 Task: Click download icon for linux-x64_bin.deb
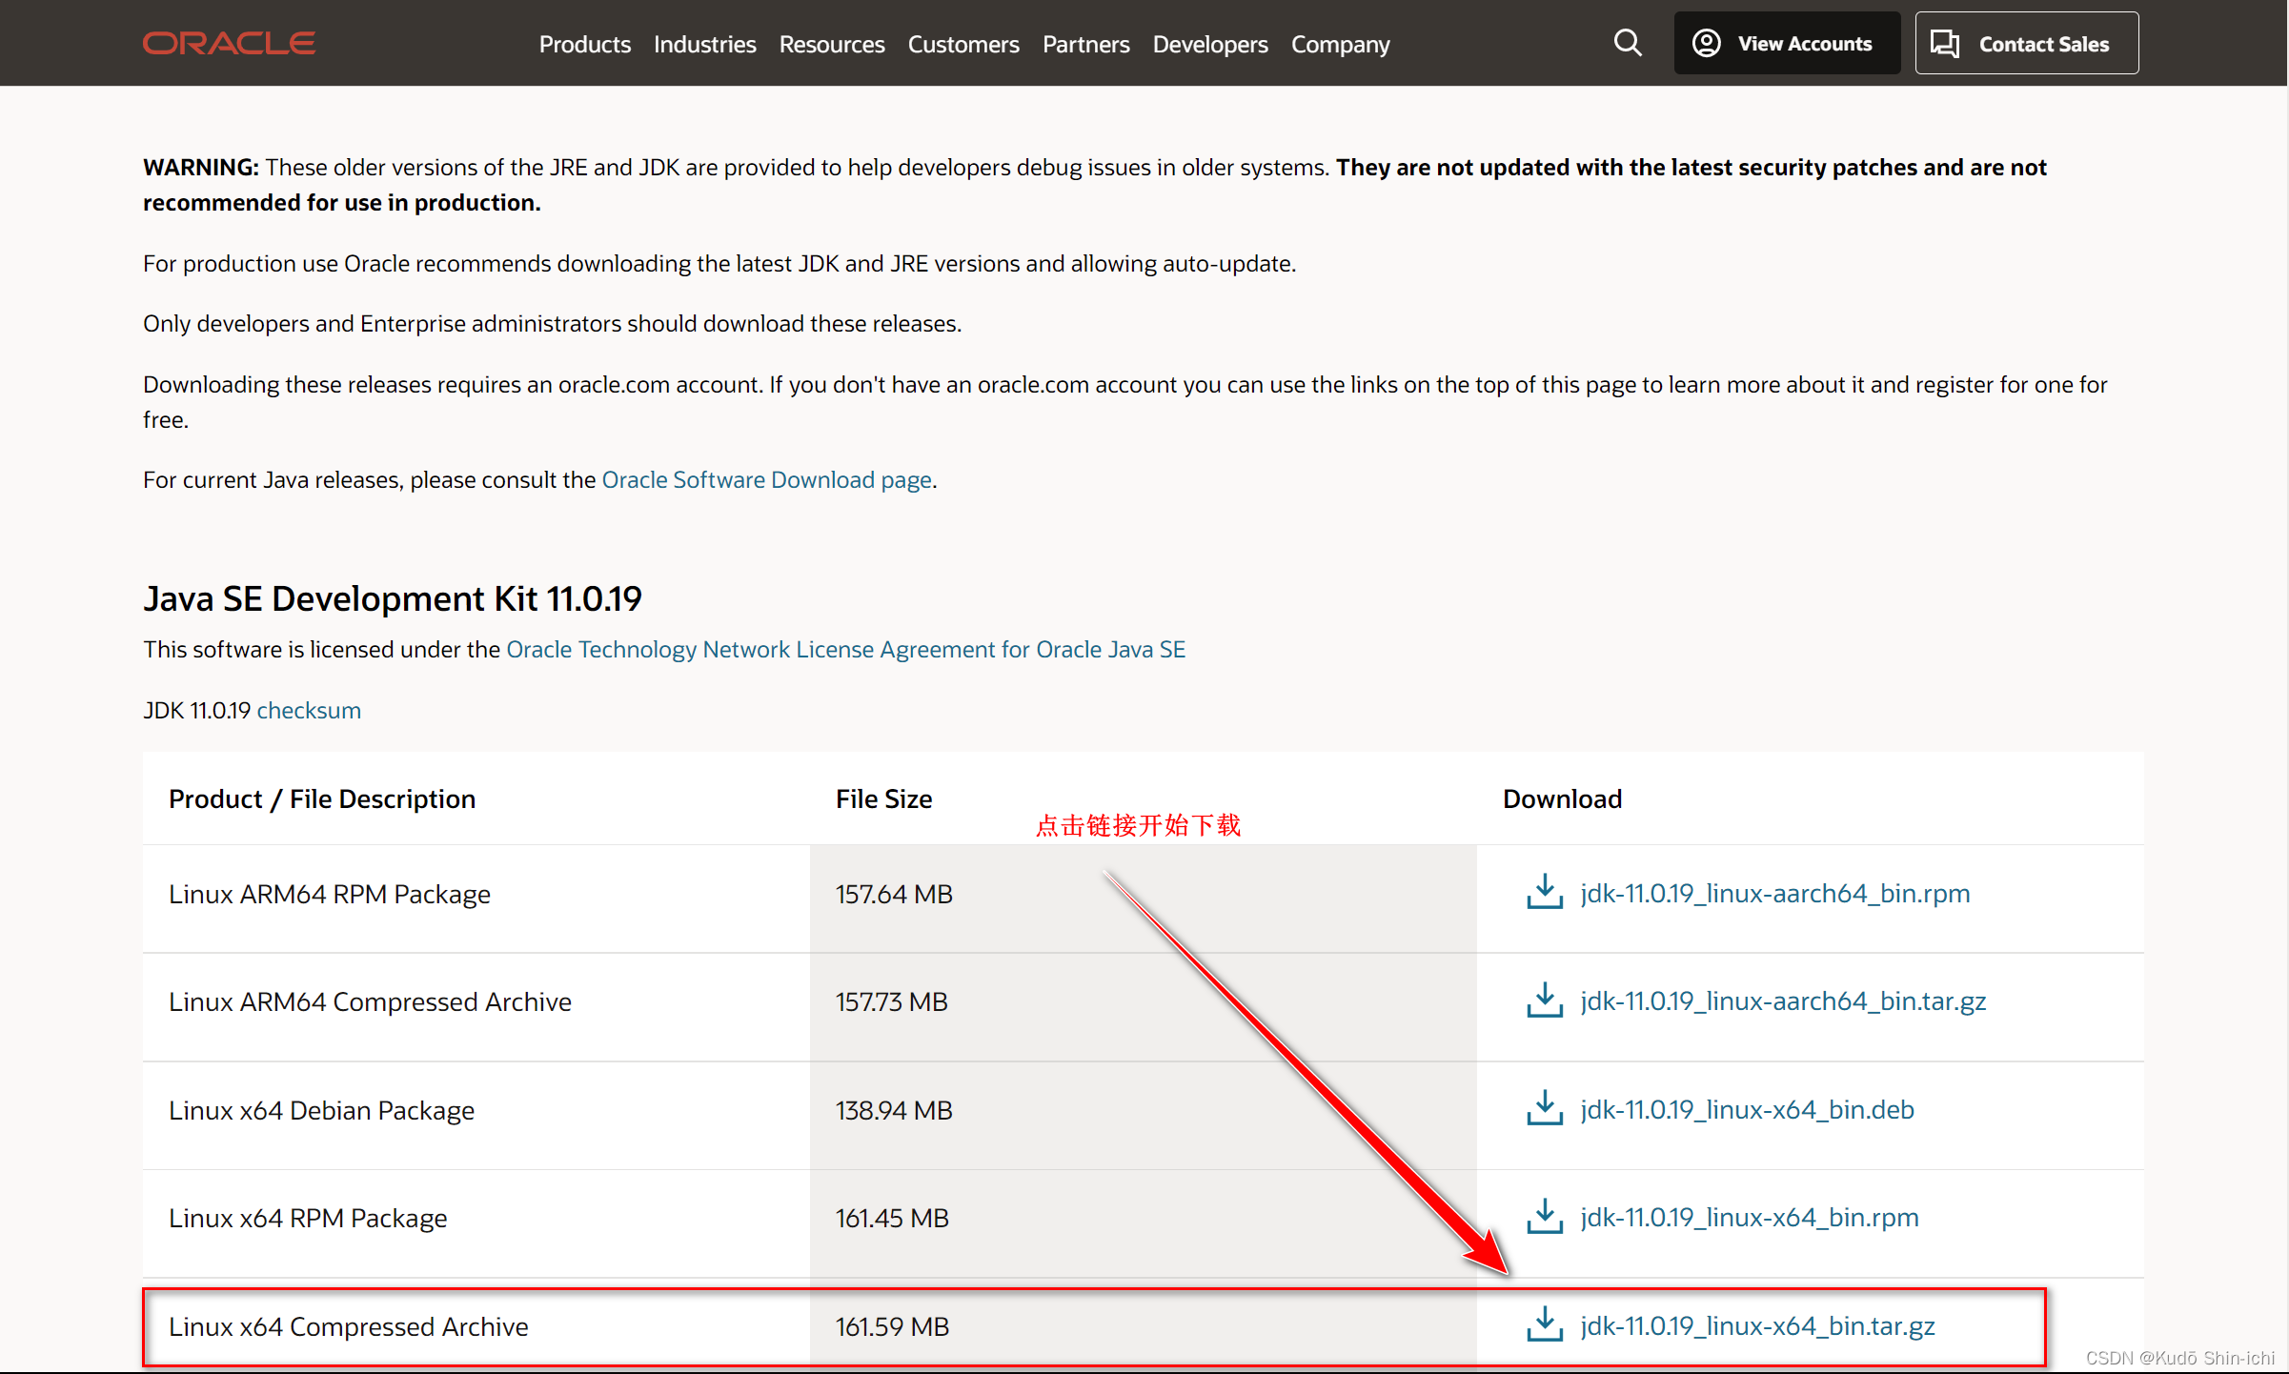[x=1545, y=1109]
